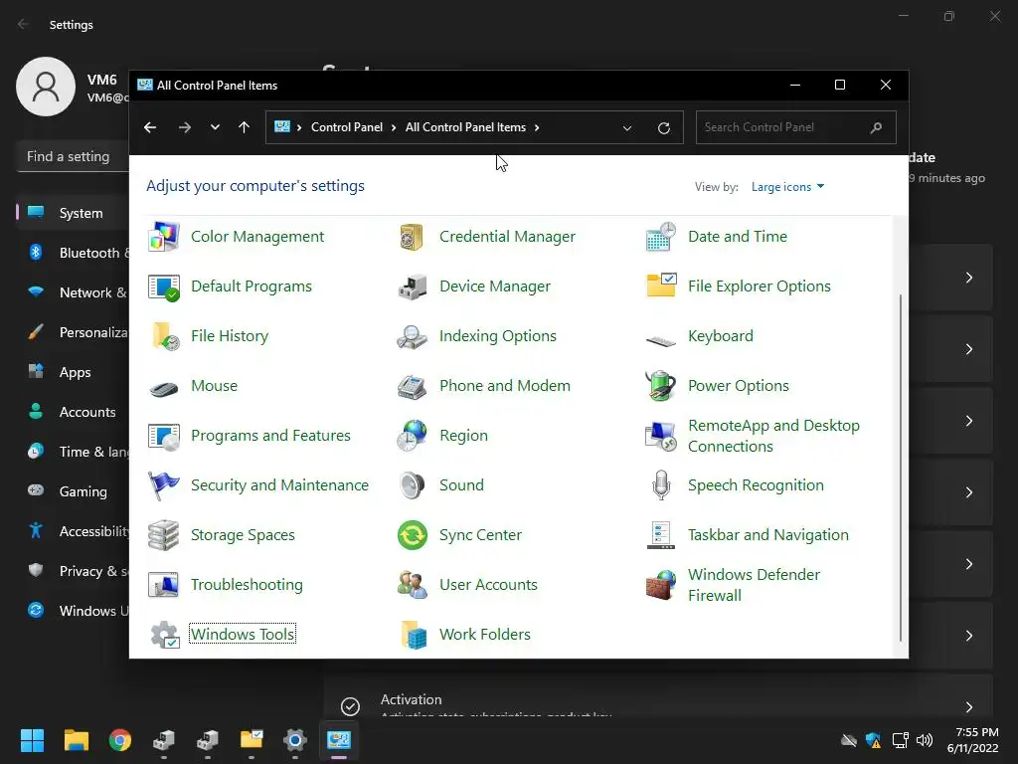Open the Power Options battery icon
Viewport: 1018px width, 764px height.
[x=661, y=386]
